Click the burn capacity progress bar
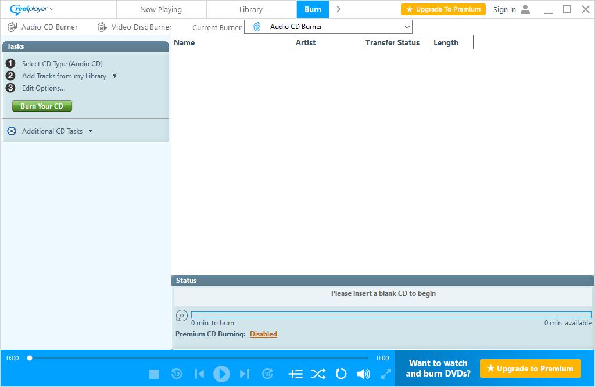This screenshot has width=595, height=387. click(x=391, y=315)
